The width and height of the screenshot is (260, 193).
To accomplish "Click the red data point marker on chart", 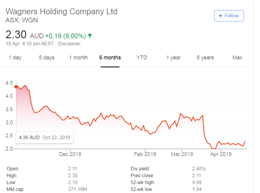I will point(16,87).
